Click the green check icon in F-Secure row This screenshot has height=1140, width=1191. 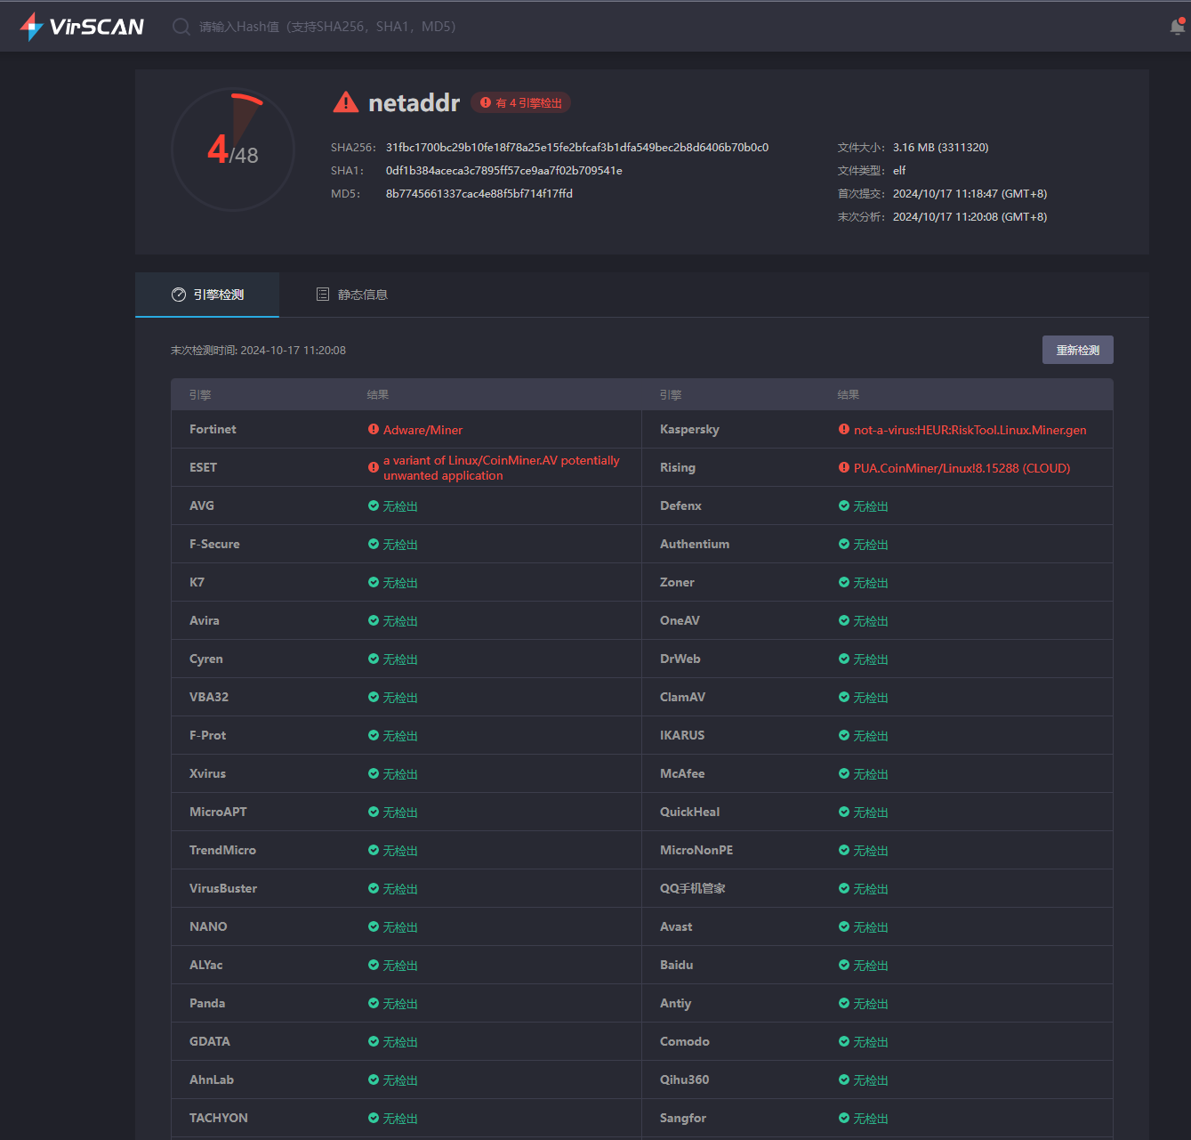coord(374,544)
